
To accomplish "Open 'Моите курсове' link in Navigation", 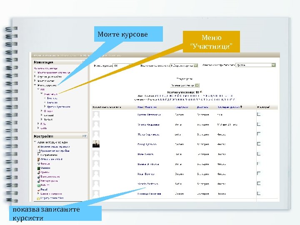I will point(47,85).
